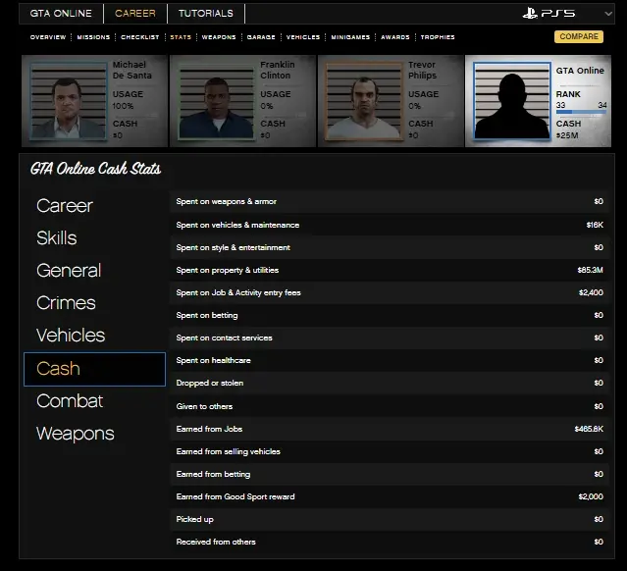Image resolution: width=627 pixels, height=571 pixels.
Task: Select the CAREER top tab
Action: coord(135,13)
